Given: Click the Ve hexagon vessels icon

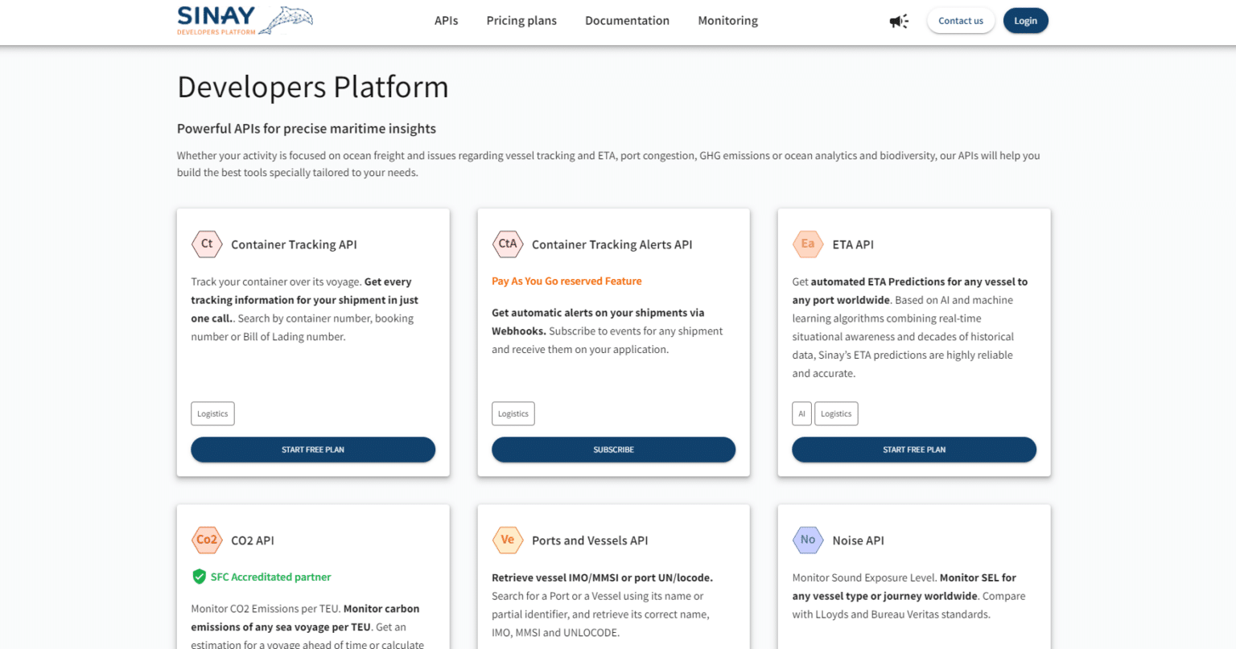Looking at the screenshot, I should (x=507, y=540).
